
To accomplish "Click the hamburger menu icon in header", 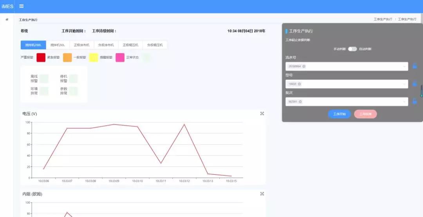I will pos(21,6).
